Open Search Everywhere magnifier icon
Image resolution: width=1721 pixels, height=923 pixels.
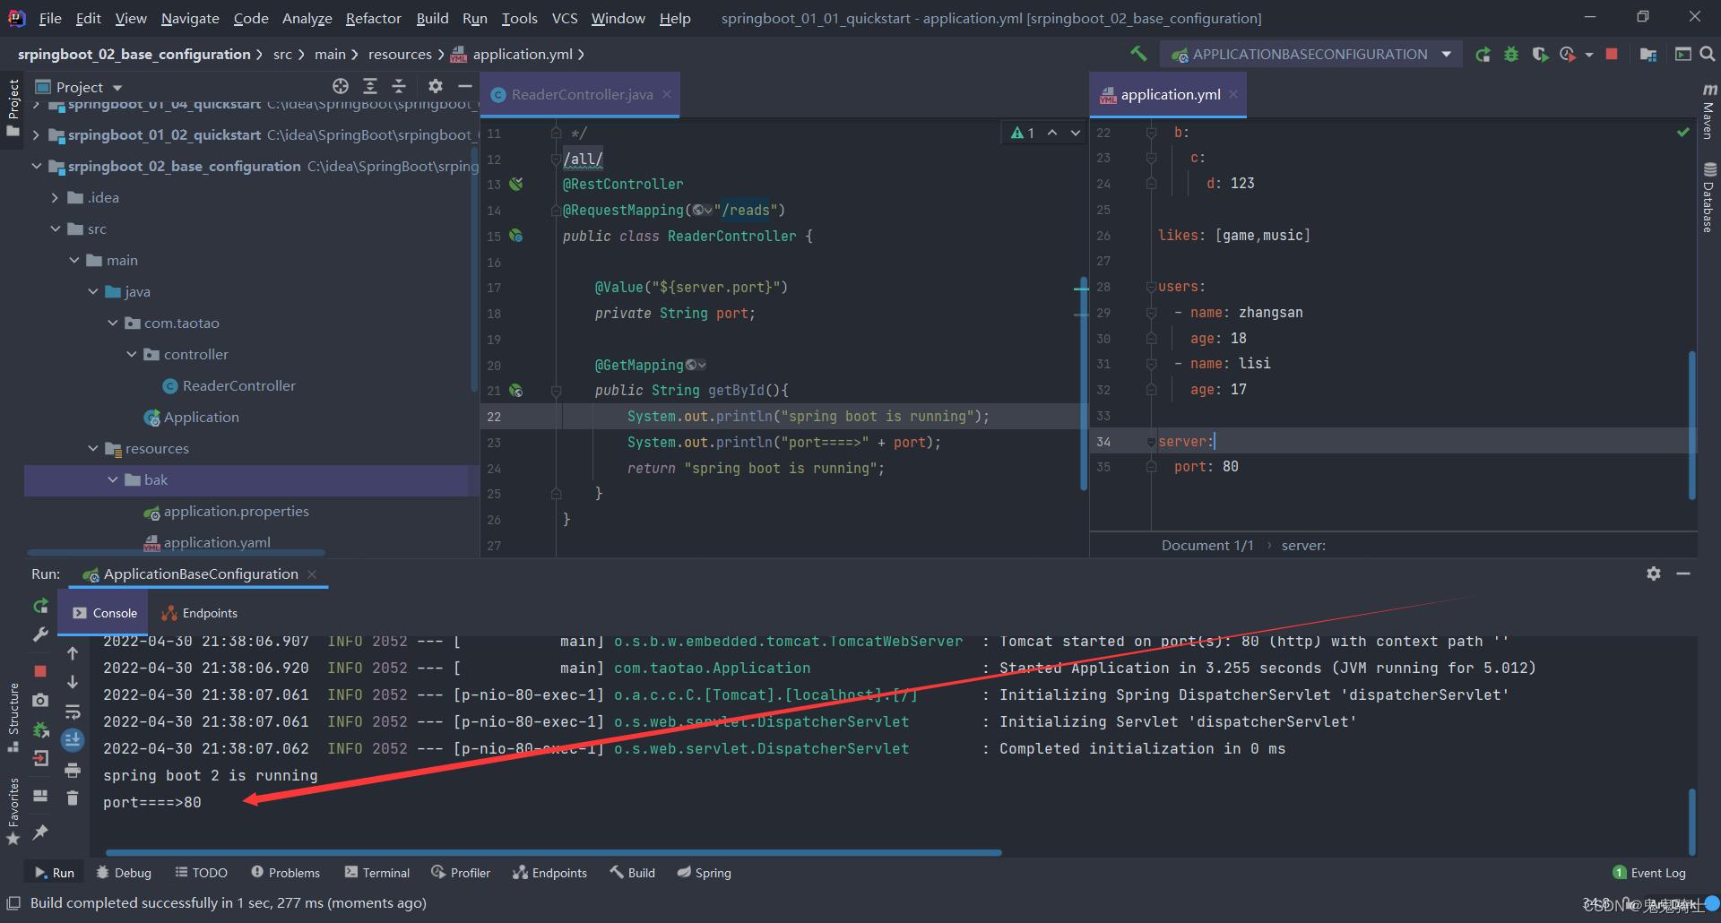click(x=1708, y=54)
